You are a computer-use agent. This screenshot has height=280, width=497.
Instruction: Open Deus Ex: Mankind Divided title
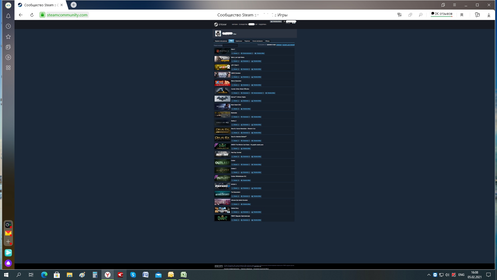point(239,137)
